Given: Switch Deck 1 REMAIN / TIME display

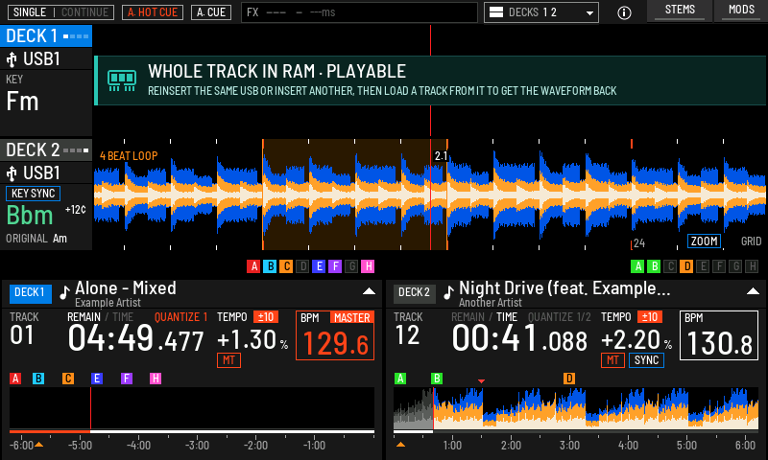Looking at the screenshot, I should click(x=100, y=317).
